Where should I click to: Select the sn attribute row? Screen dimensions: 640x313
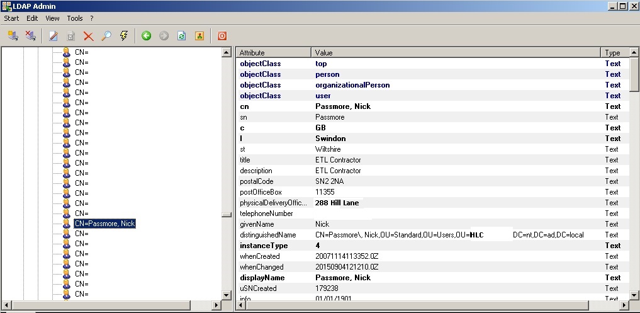433,117
